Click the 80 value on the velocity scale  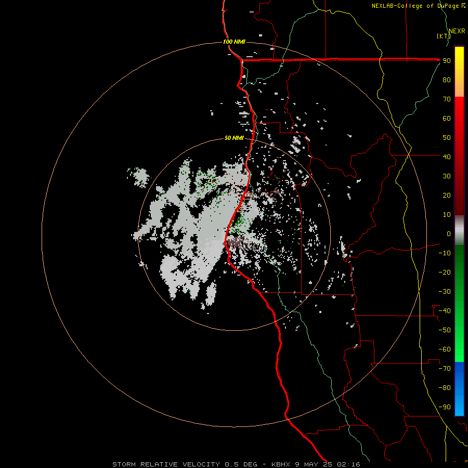(x=447, y=80)
